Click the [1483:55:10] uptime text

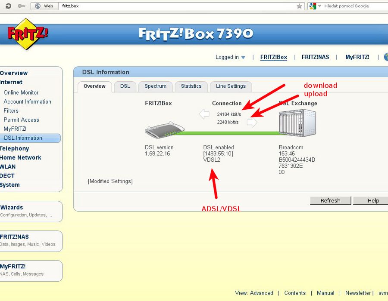point(218,154)
